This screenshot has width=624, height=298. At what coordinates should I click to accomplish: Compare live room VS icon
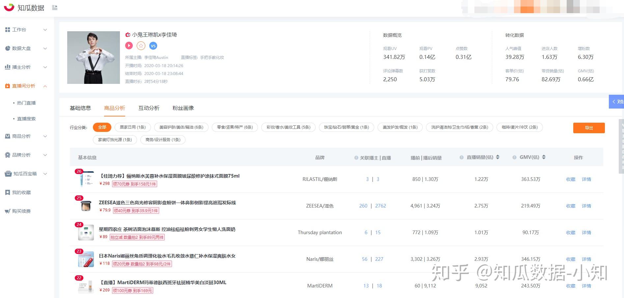click(153, 46)
